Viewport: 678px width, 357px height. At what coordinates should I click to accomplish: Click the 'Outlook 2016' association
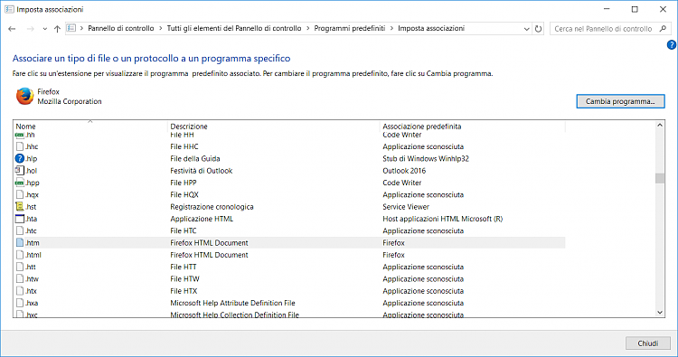[x=404, y=171]
